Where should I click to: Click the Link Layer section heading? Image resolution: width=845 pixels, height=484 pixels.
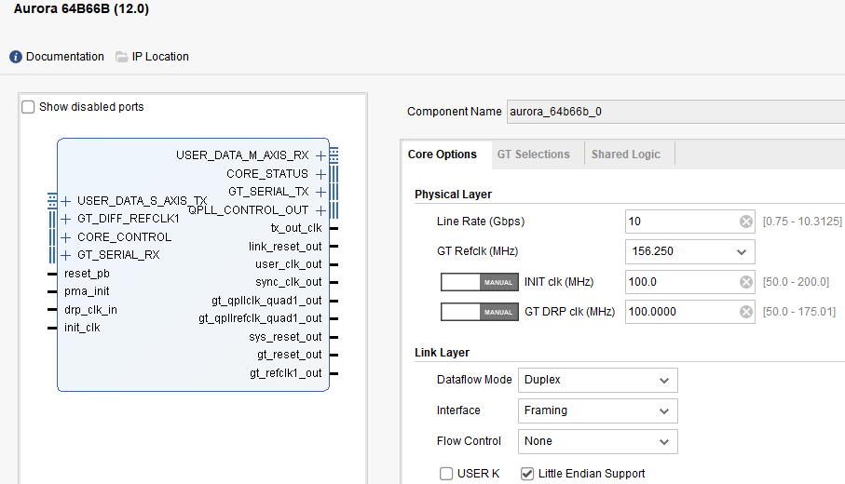442,353
